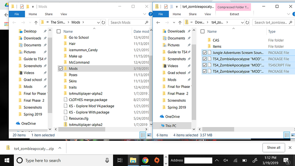Click the taskbar Address input field

coord(198,160)
